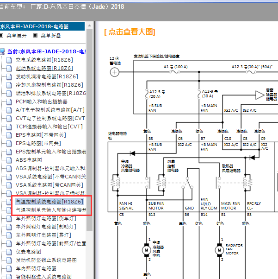Click the page icon beside 车内照明灯电路图

point(10,268)
